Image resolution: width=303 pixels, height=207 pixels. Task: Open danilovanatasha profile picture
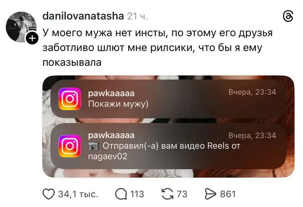coord(21,27)
